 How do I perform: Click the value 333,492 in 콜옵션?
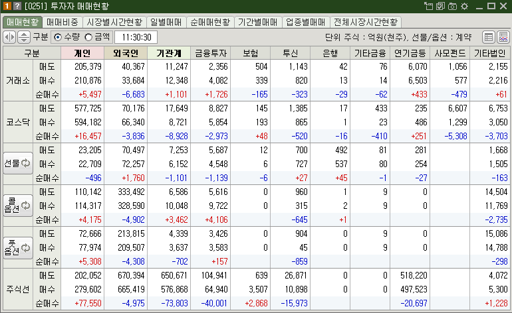point(131,192)
